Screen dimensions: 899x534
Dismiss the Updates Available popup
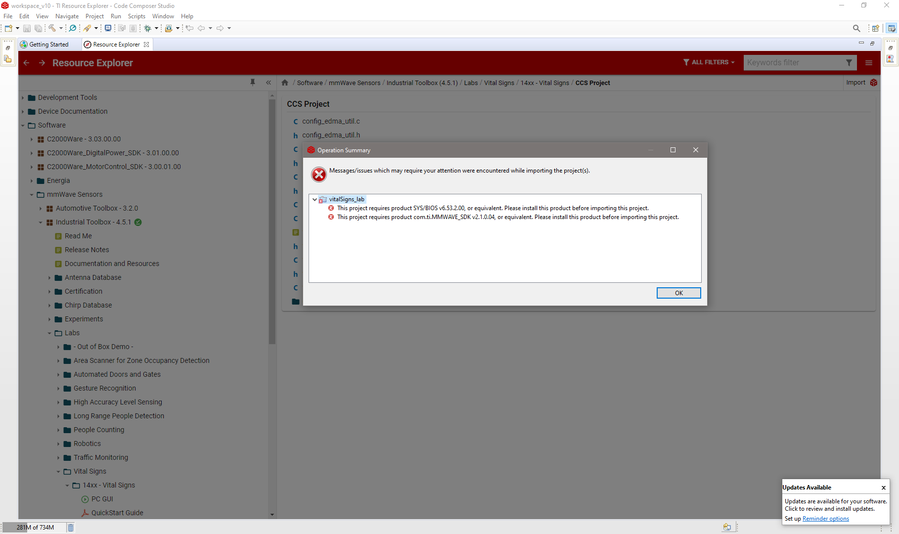[x=884, y=488]
